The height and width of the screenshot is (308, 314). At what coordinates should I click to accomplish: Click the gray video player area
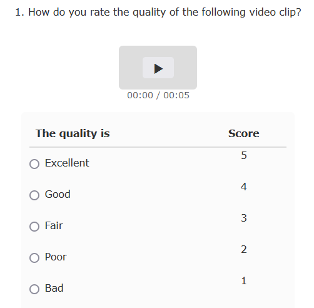[x=158, y=68]
